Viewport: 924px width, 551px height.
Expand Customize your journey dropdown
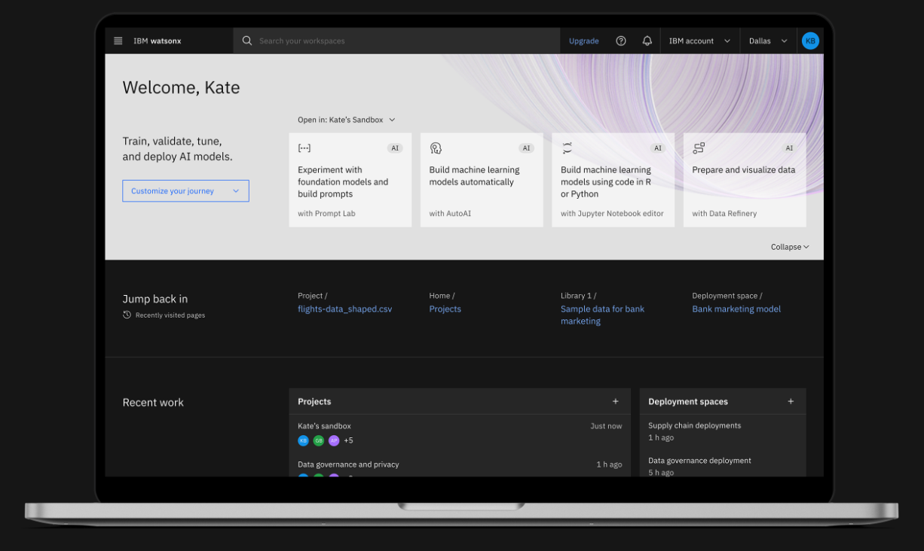tap(185, 191)
